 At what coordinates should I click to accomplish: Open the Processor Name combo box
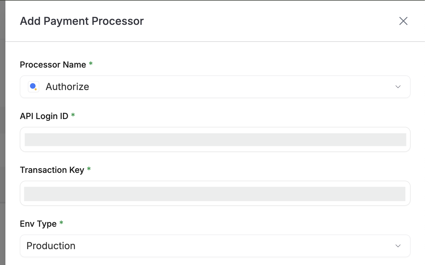pyautogui.click(x=215, y=87)
